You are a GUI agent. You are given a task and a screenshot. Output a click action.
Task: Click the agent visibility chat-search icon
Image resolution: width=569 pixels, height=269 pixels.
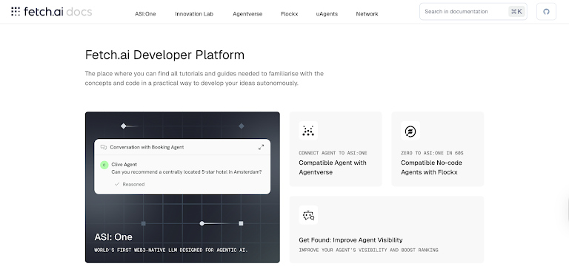(308, 215)
